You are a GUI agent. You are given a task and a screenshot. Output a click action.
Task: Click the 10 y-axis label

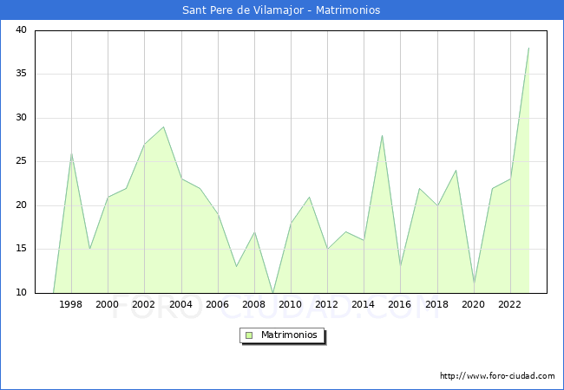click(x=21, y=292)
